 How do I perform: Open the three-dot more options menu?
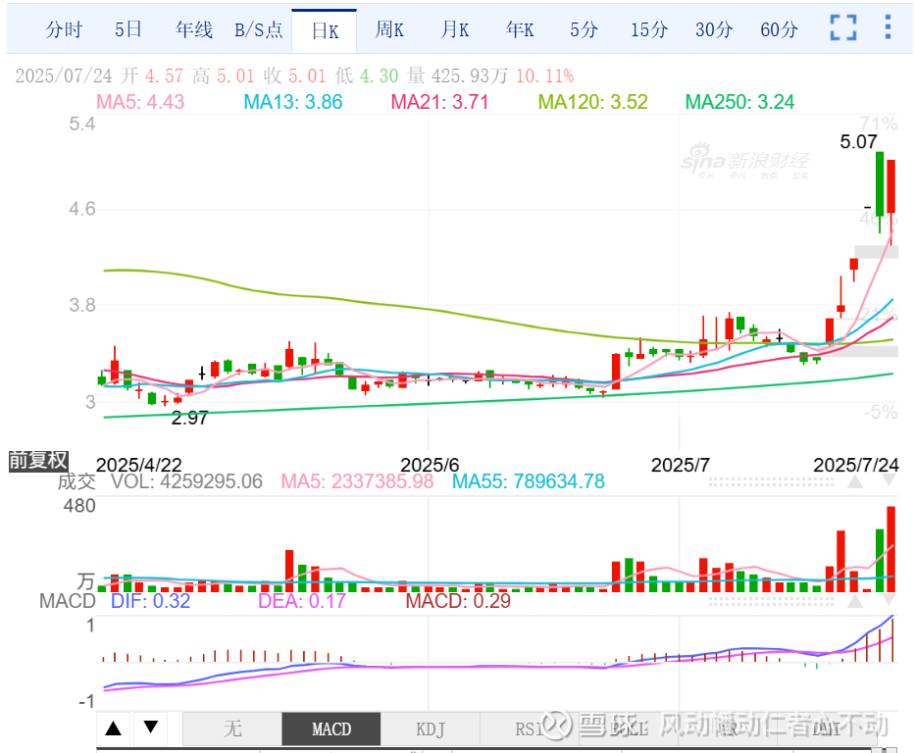click(x=888, y=27)
